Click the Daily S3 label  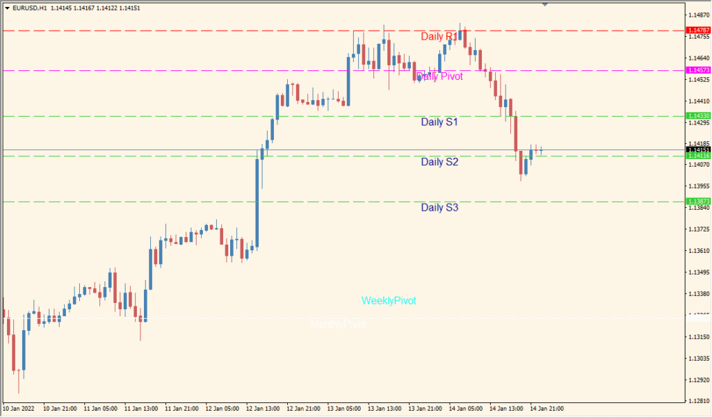coord(439,207)
